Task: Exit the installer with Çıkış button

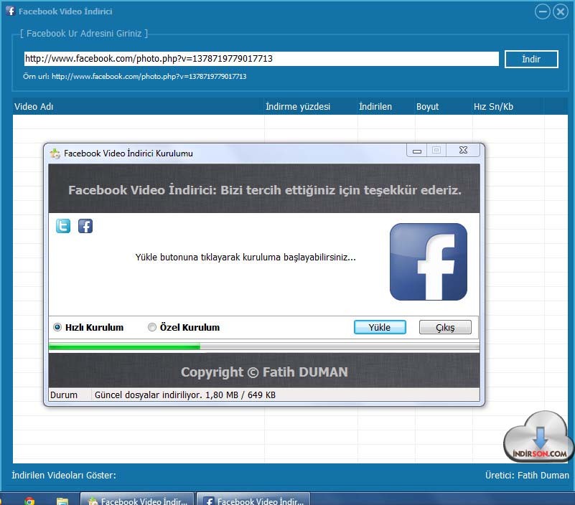Action: pos(445,327)
